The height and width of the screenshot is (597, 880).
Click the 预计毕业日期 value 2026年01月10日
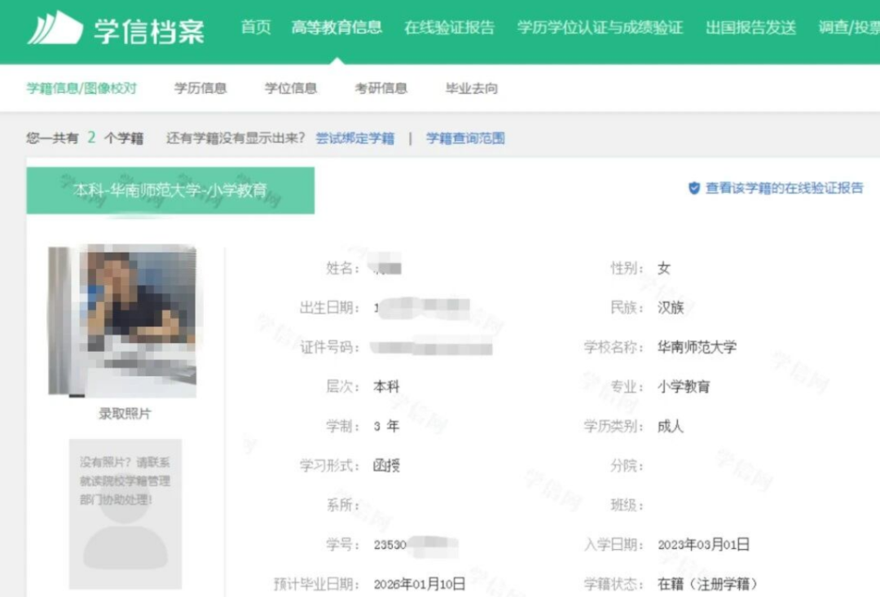[x=420, y=584]
